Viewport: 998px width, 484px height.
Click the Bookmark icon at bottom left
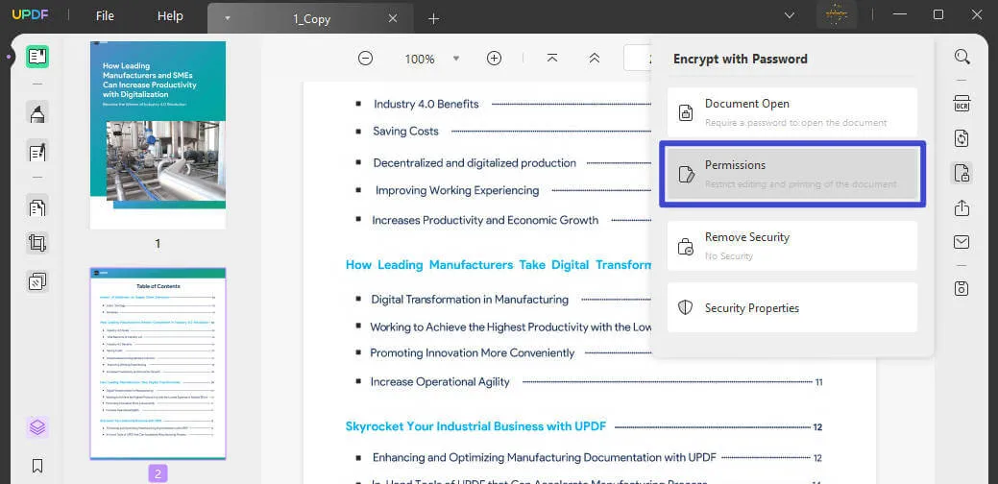click(x=37, y=466)
